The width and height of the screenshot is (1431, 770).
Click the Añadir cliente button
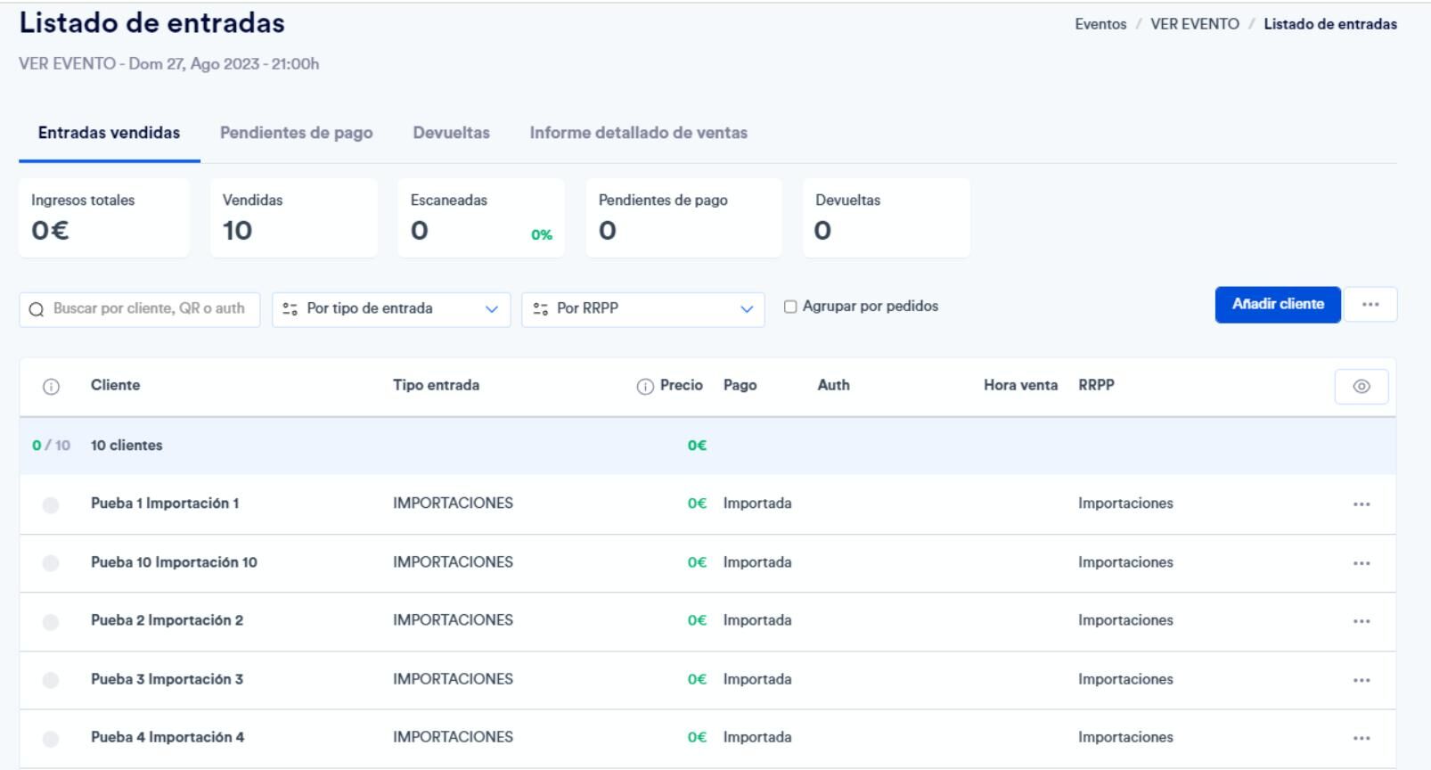1278,305
